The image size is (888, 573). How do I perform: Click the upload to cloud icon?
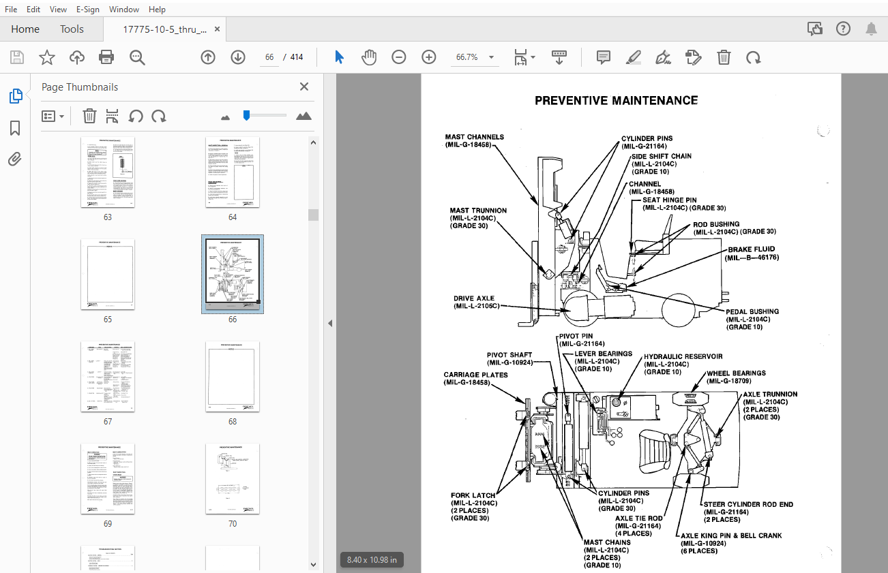77,57
